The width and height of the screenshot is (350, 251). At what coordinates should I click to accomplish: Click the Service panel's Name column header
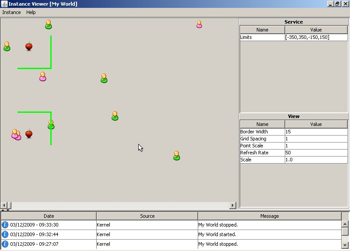(262, 30)
